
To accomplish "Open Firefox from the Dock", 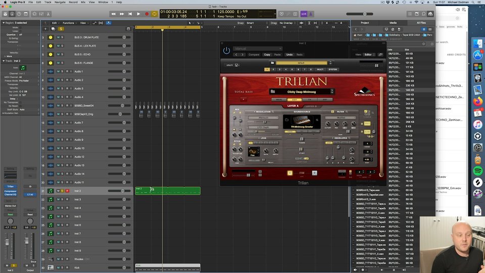I will pyautogui.click(x=477, y=101).
